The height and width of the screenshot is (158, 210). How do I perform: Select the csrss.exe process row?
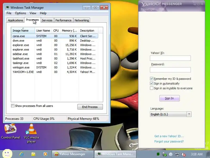pos(55,36)
